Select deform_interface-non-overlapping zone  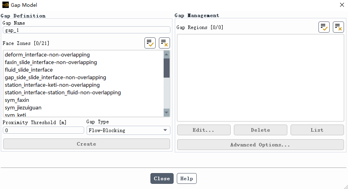tap(83, 55)
